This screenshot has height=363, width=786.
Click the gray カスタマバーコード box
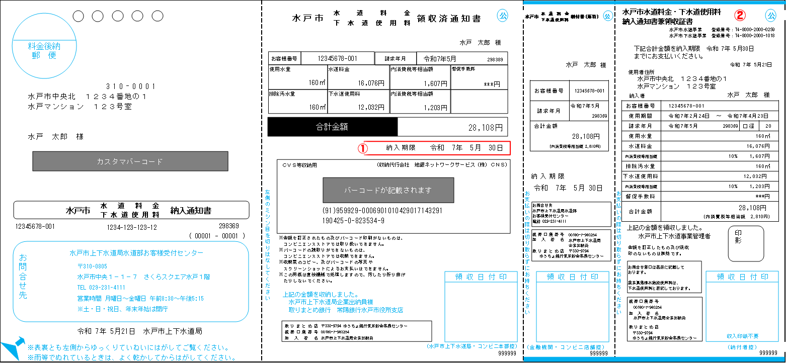(130, 161)
